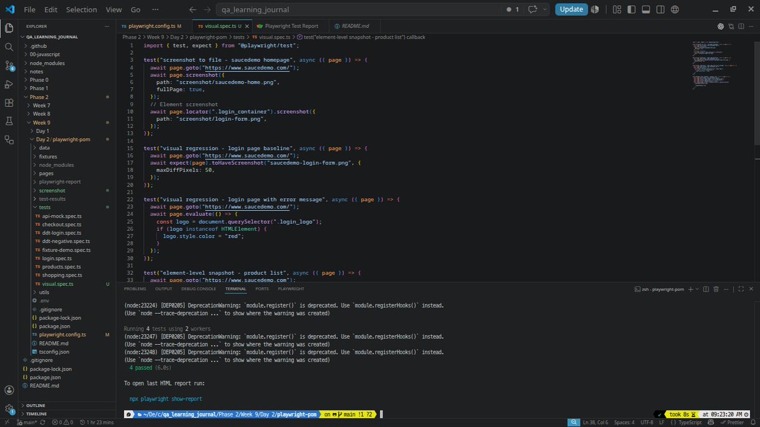The width and height of the screenshot is (760, 427).
Task: Click the zoom icon in status bar
Action: 574,422
